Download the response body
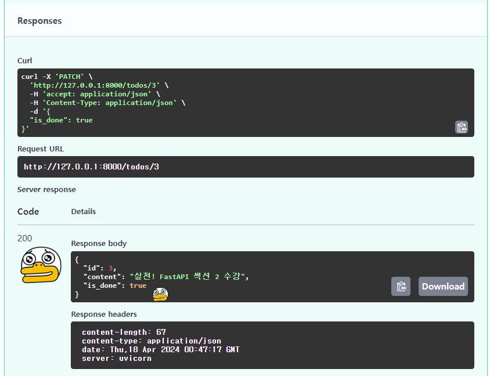The image size is (490, 376). point(443,287)
